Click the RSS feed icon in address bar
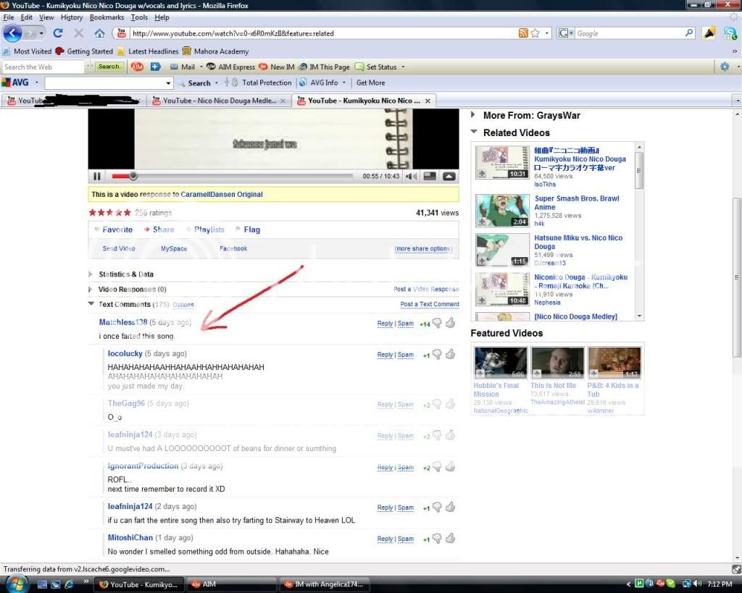742x593 pixels. [x=523, y=33]
